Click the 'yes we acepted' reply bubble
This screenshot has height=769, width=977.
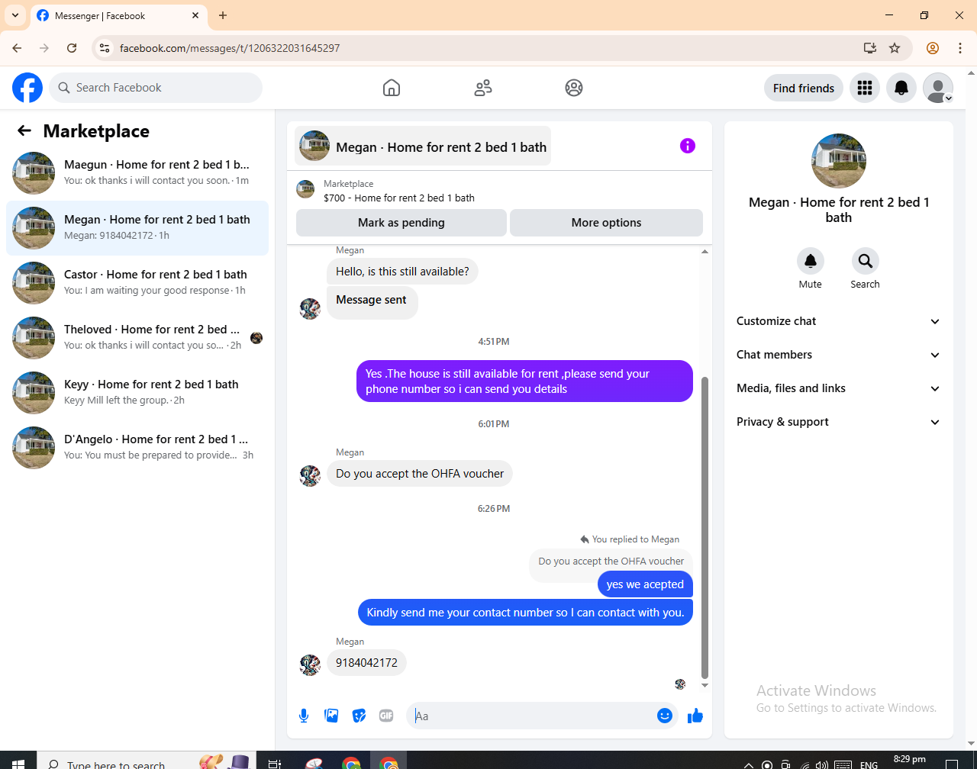645,584
